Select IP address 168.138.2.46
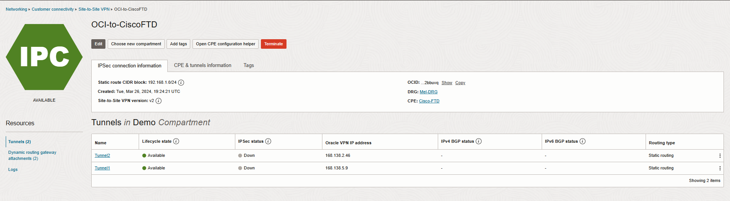Viewport: 730px width, 201px height. [x=338, y=156]
